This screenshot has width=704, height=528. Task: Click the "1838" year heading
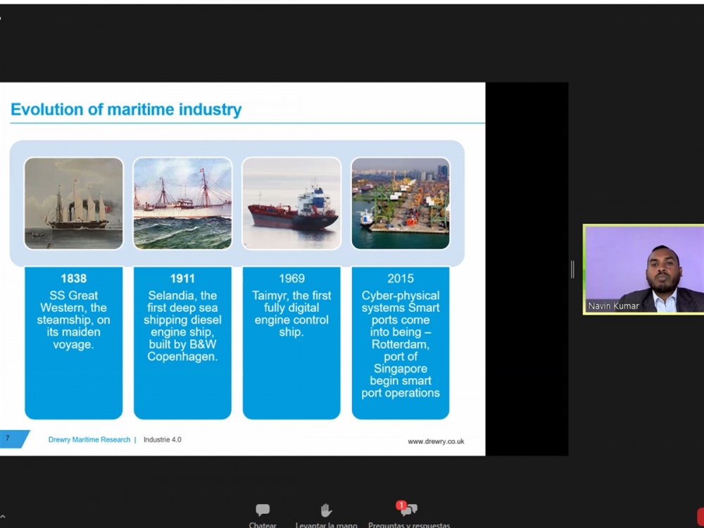coord(74,278)
